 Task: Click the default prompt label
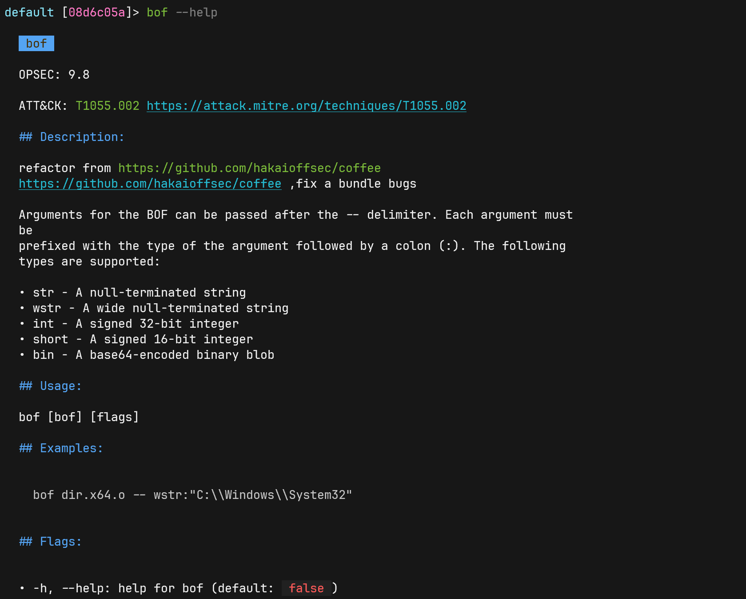click(29, 12)
